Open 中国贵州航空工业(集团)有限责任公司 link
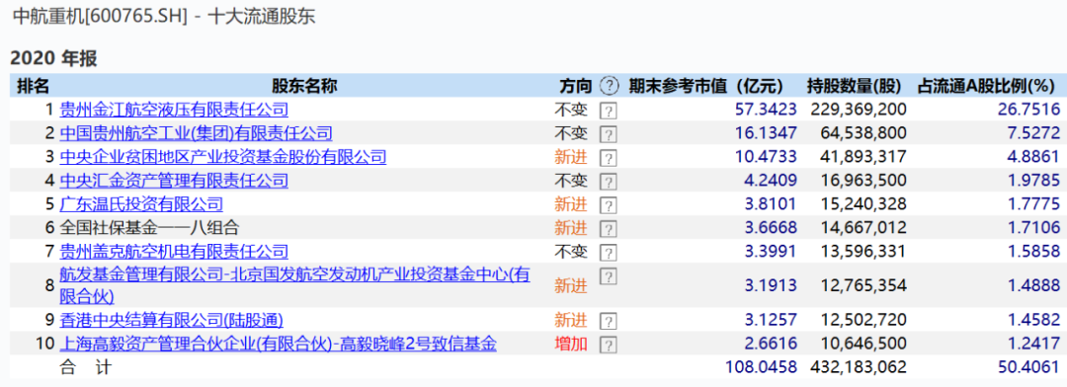 click(196, 133)
